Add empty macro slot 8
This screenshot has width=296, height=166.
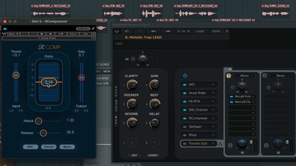click(155, 142)
